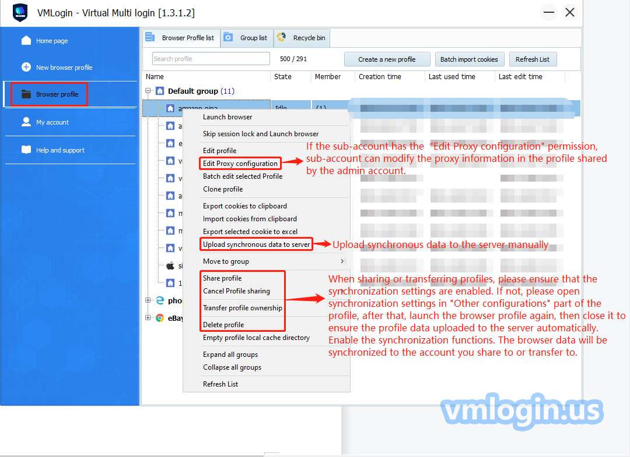The height and width of the screenshot is (457, 630).
Task: Click the My account person icon
Action: pos(26,122)
